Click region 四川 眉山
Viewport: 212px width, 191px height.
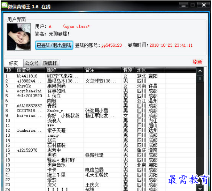coord(147,126)
